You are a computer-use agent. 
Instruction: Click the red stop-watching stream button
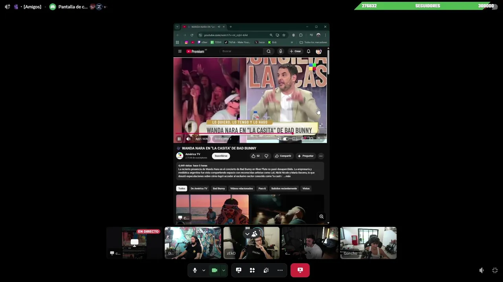[x=300, y=270]
